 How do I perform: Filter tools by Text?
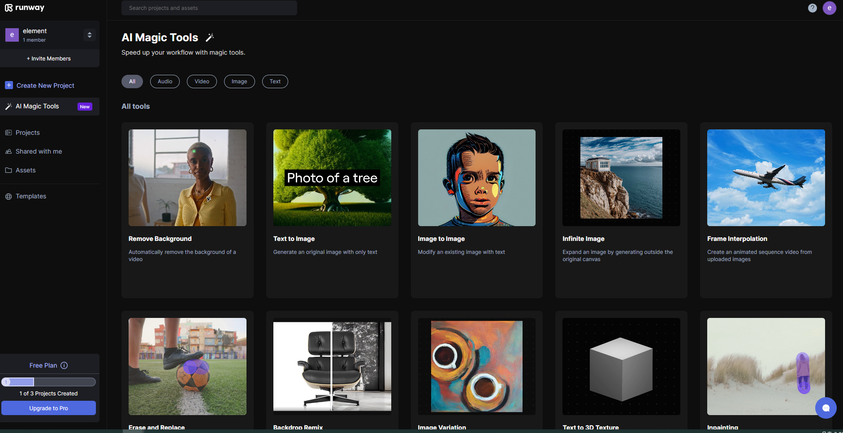pyautogui.click(x=275, y=81)
